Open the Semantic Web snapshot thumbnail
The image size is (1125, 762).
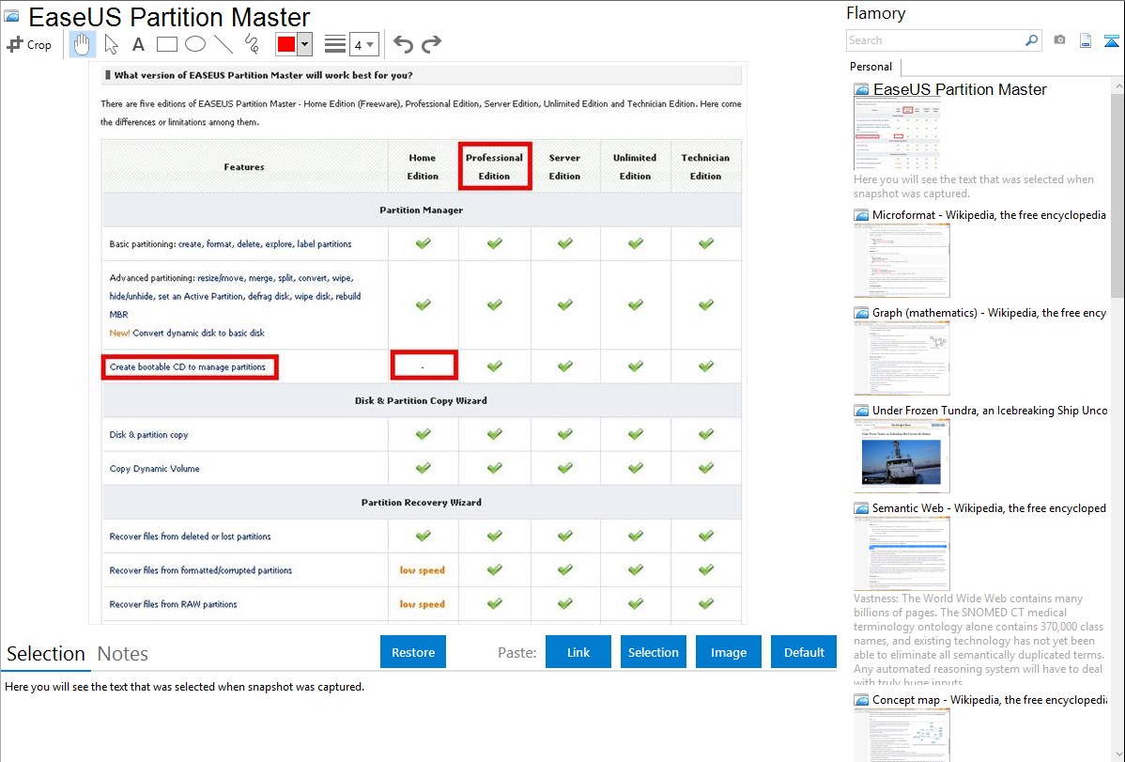pos(902,552)
